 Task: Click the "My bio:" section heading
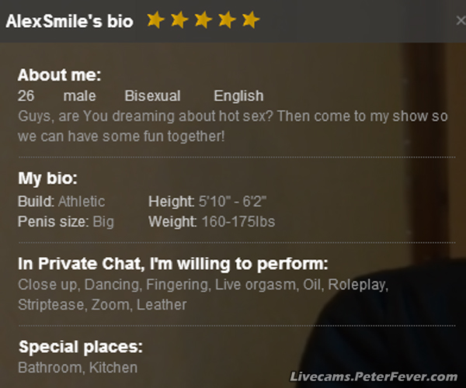click(47, 179)
